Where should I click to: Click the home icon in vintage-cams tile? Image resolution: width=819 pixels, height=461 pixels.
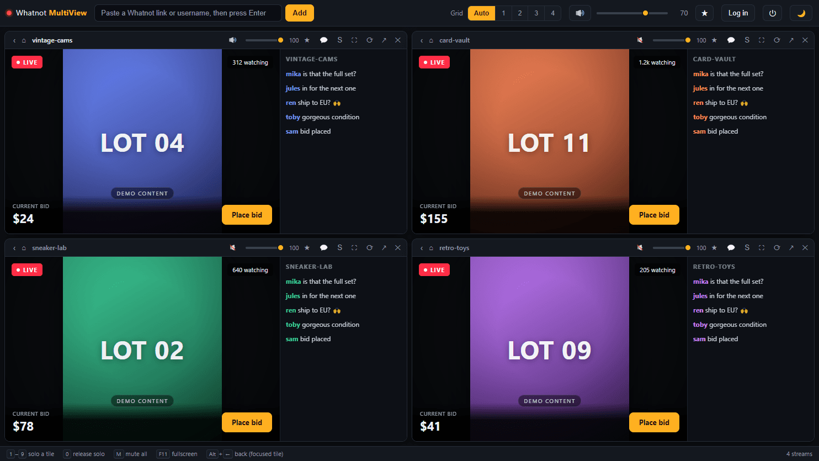click(24, 40)
